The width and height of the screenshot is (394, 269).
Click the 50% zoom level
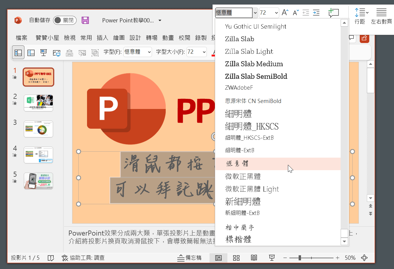click(350, 258)
